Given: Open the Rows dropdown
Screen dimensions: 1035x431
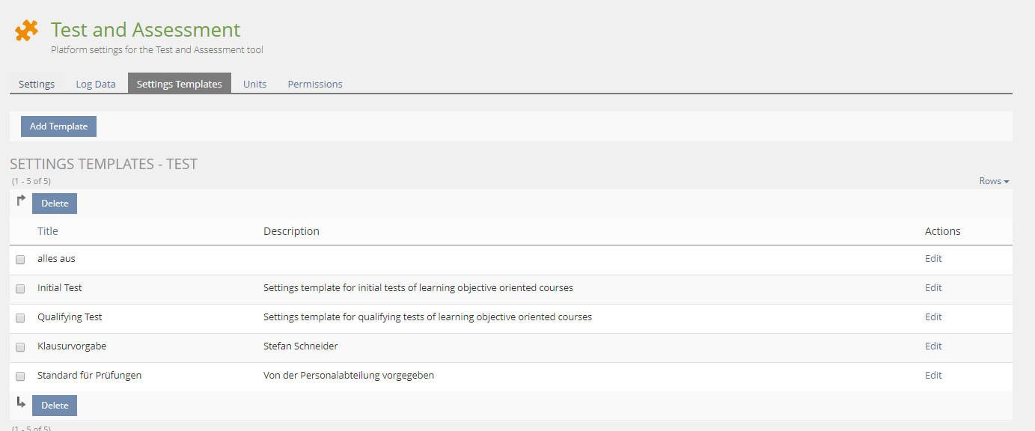Looking at the screenshot, I should pyautogui.click(x=994, y=181).
